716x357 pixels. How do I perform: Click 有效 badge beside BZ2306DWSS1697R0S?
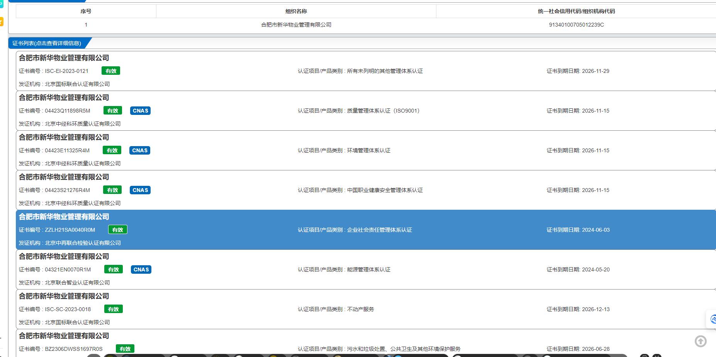pyautogui.click(x=125, y=349)
